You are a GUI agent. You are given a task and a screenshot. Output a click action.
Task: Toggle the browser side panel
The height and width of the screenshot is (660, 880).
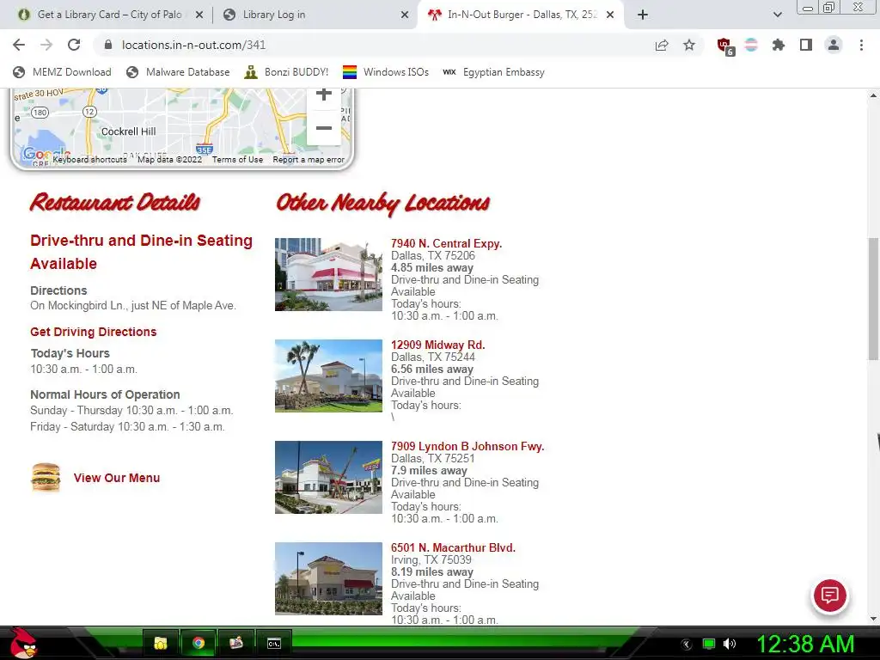tap(806, 45)
